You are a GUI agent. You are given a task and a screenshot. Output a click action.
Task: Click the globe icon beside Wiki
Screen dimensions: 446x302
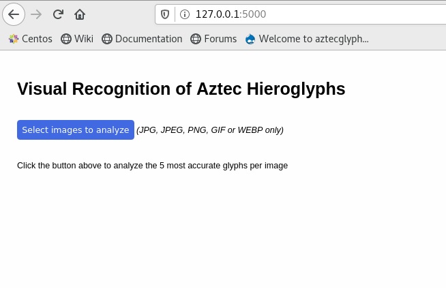66,39
